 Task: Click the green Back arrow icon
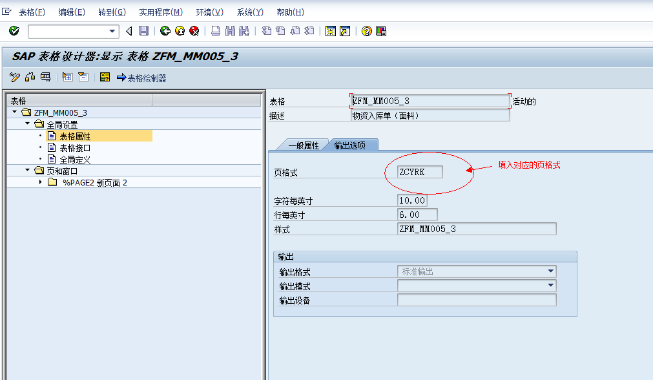(165, 31)
